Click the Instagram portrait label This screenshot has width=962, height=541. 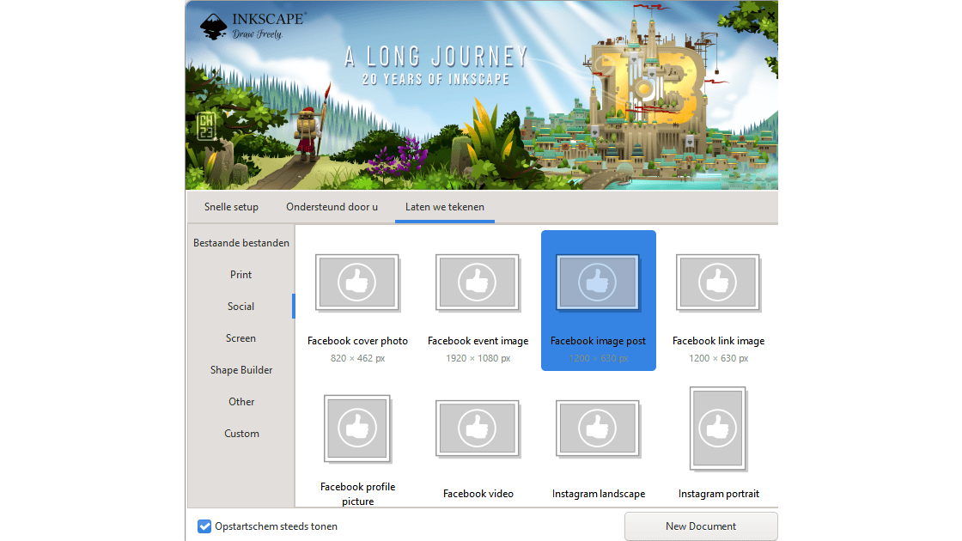coord(718,494)
